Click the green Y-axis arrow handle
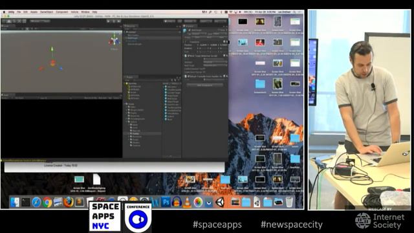The image size is (414, 233). point(52,49)
